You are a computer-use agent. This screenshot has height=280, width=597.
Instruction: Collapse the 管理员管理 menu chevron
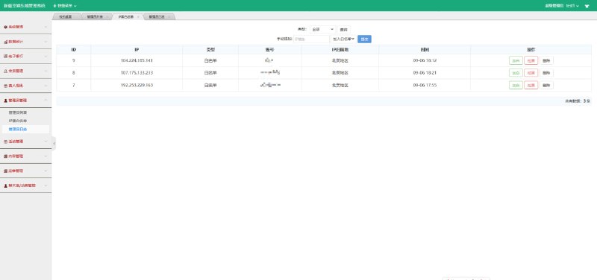pyautogui.click(x=46, y=101)
